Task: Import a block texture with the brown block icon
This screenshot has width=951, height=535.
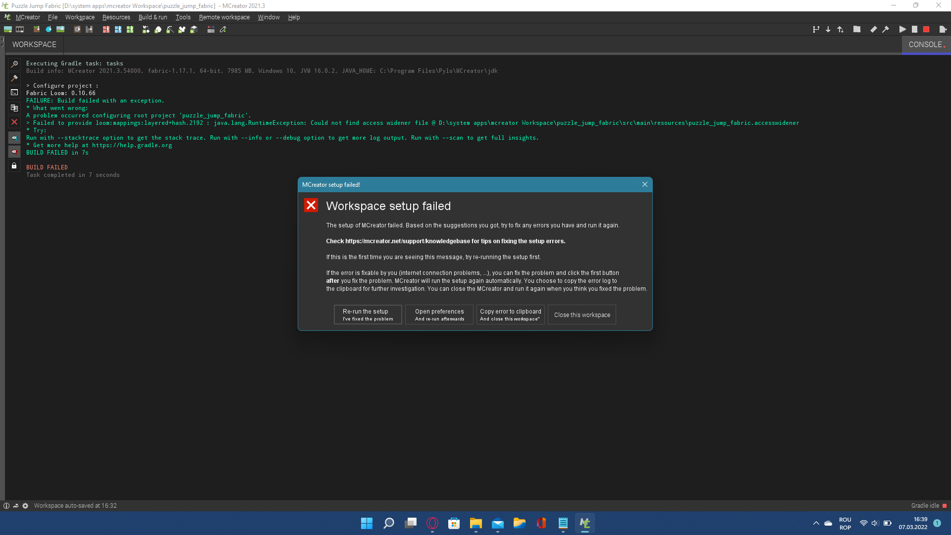Action: (36, 29)
